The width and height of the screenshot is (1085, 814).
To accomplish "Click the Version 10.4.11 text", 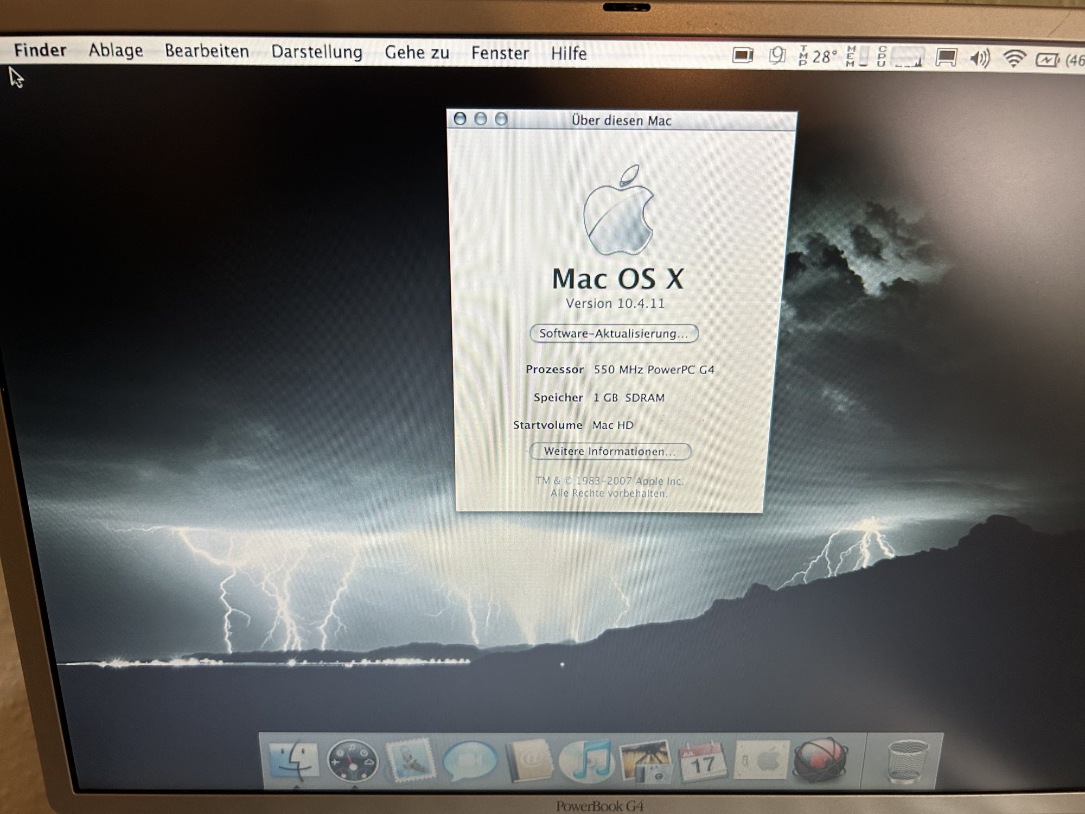I will pyautogui.click(x=615, y=303).
